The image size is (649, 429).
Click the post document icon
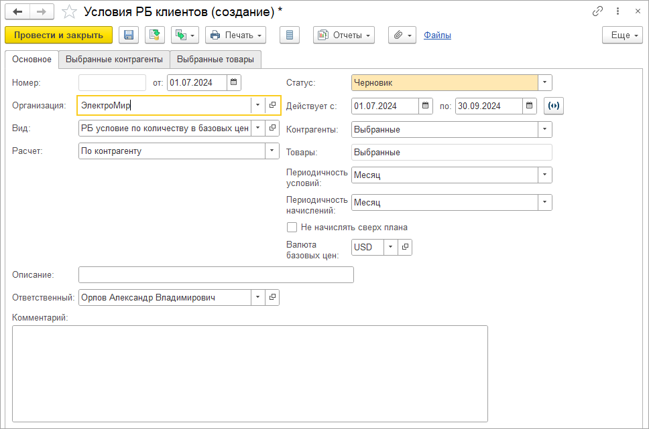[x=155, y=35]
